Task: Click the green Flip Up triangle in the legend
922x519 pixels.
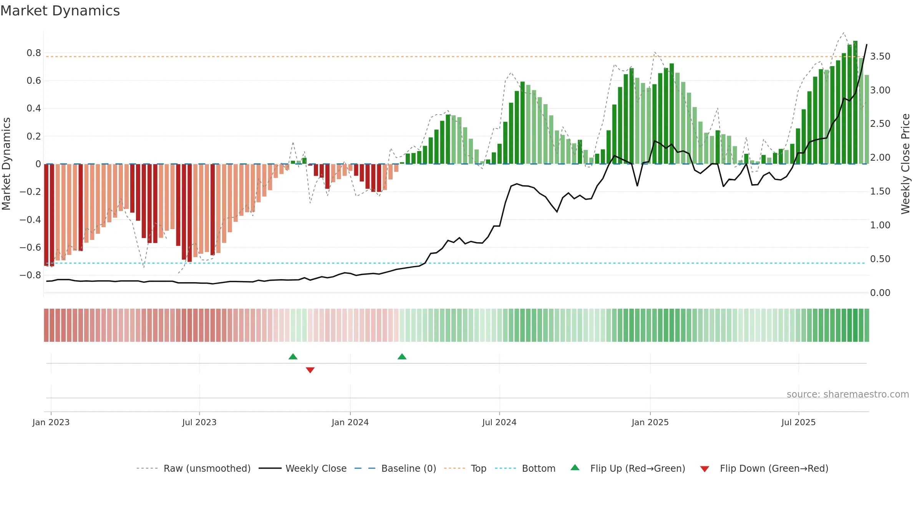Action: (x=575, y=467)
